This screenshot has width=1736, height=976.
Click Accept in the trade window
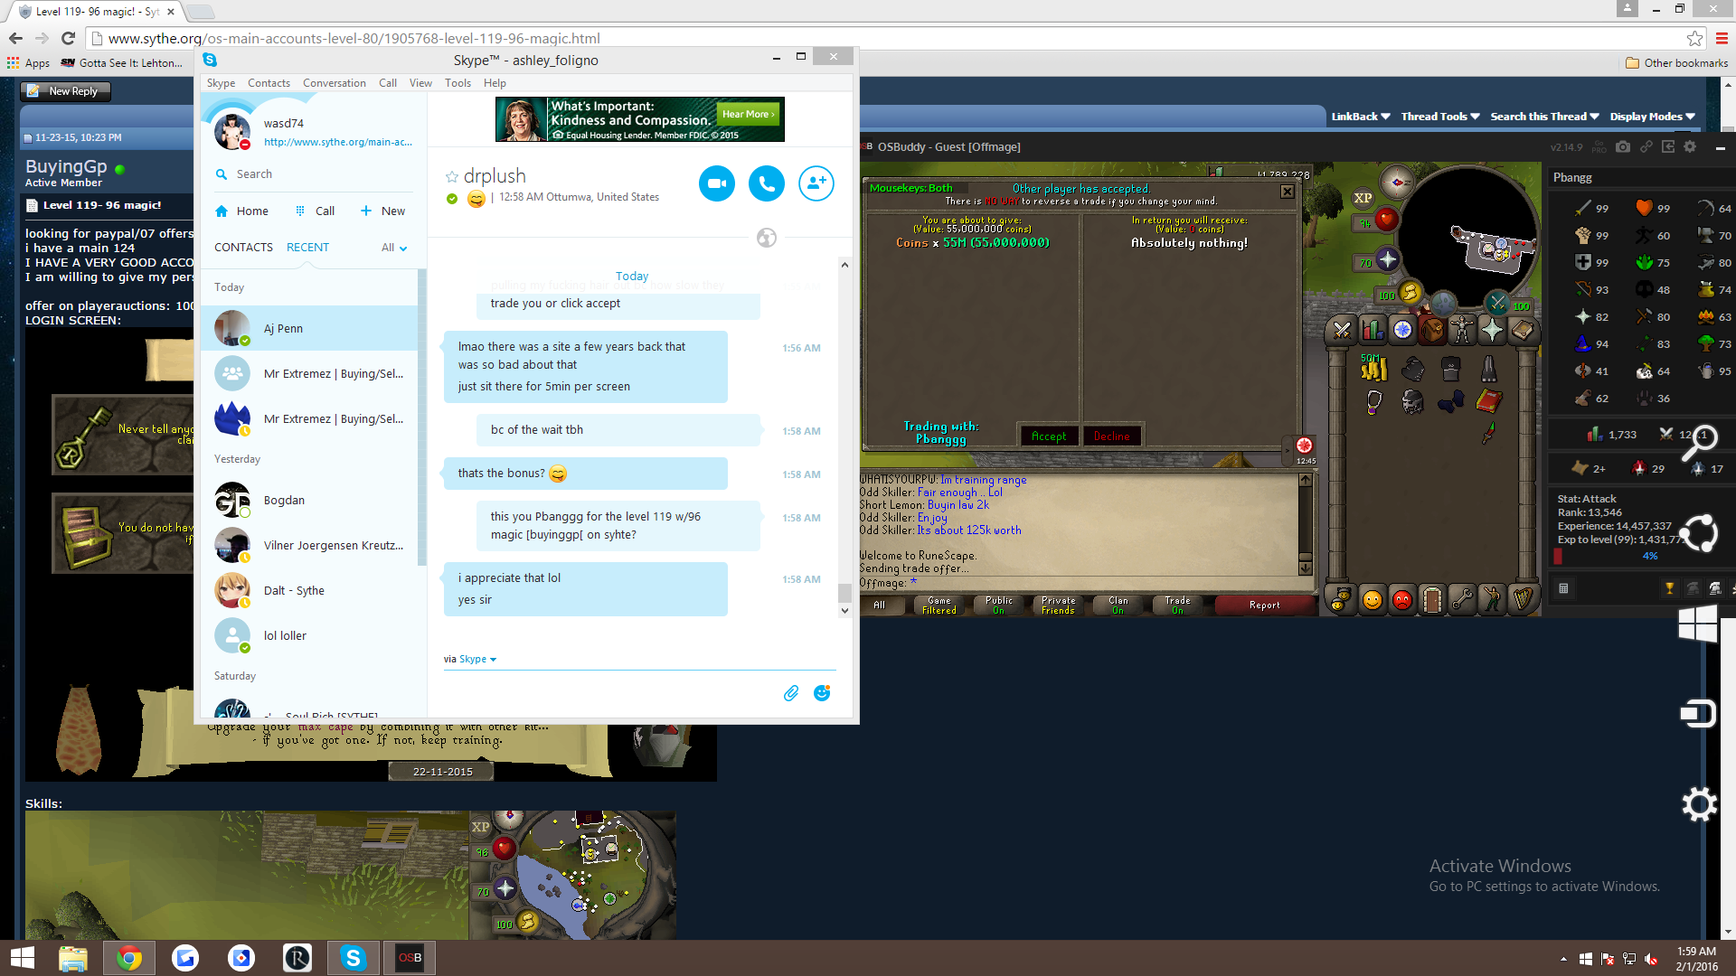tap(1049, 436)
